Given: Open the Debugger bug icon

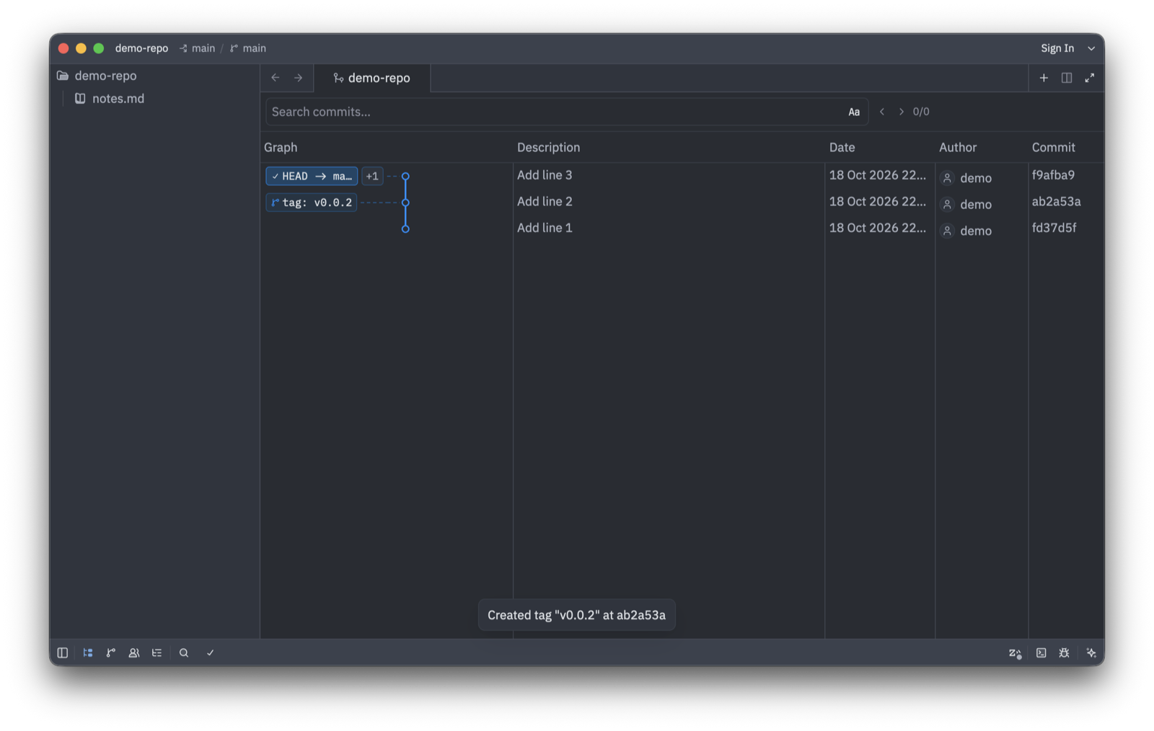Looking at the screenshot, I should (x=1064, y=652).
